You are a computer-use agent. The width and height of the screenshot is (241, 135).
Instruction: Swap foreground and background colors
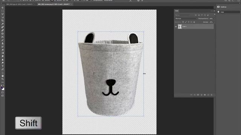pos(3,85)
